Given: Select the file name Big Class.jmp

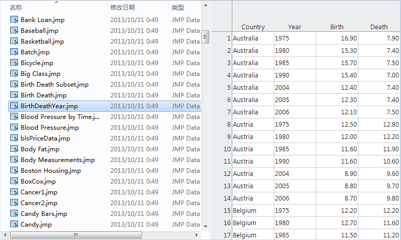Looking at the screenshot, I should [x=41, y=74].
